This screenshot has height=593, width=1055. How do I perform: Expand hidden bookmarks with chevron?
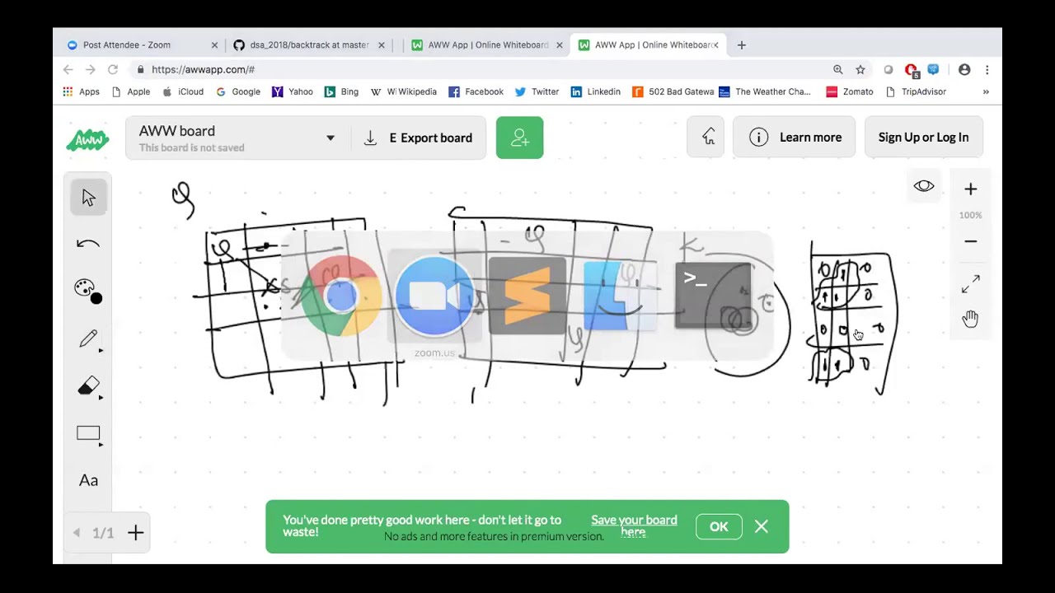pos(986,92)
